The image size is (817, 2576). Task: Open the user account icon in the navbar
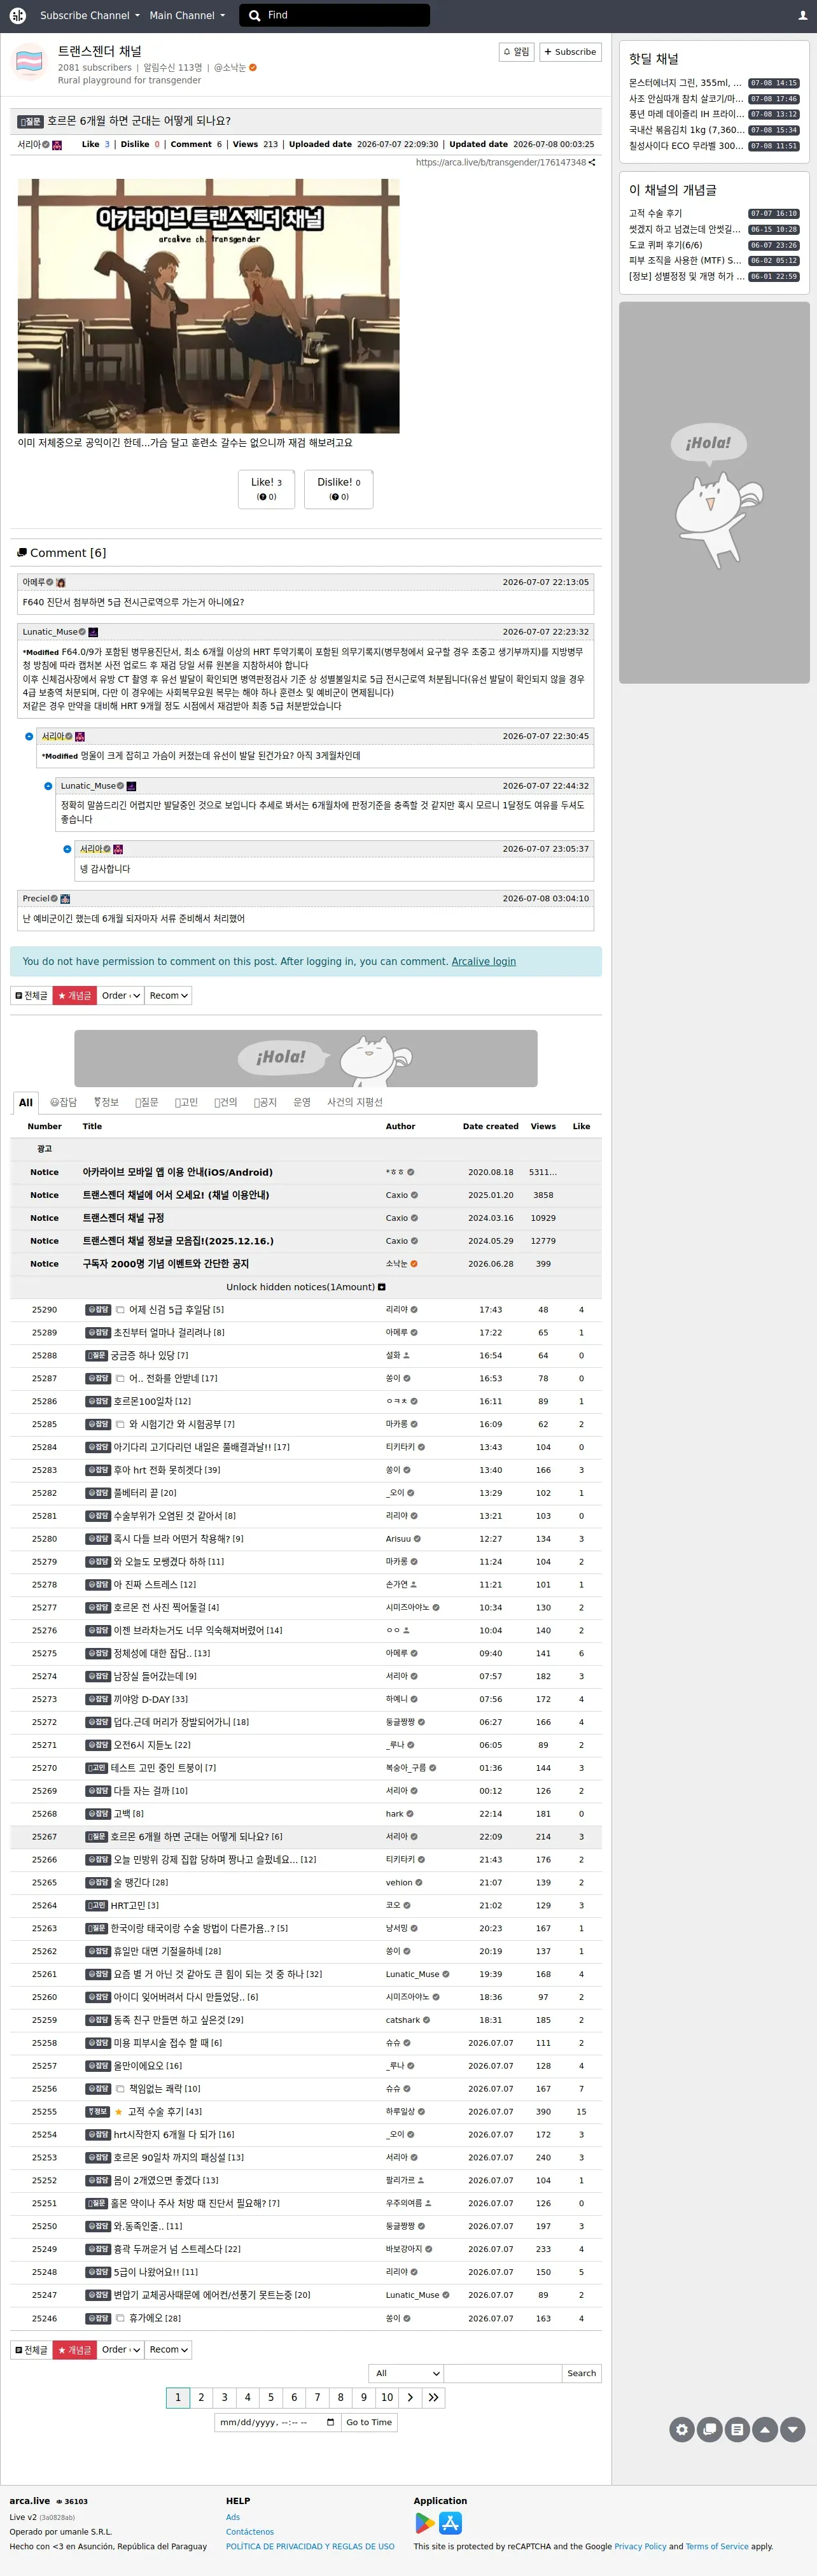pyautogui.click(x=802, y=15)
